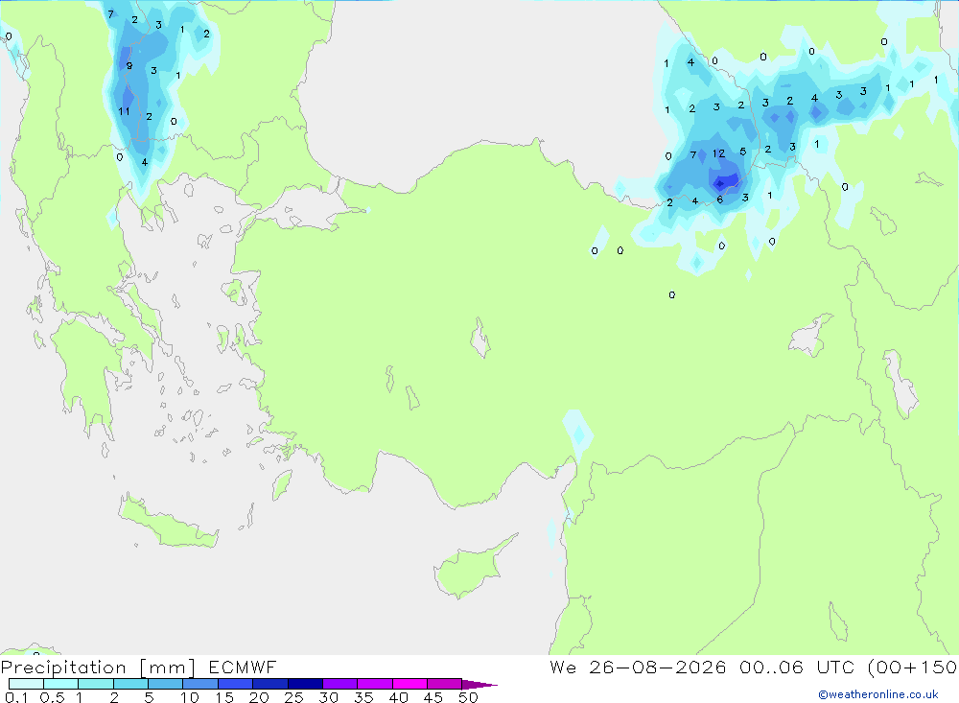Click the 9 mm value over the Balkans
This screenshot has height=703, width=959.
point(129,66)
